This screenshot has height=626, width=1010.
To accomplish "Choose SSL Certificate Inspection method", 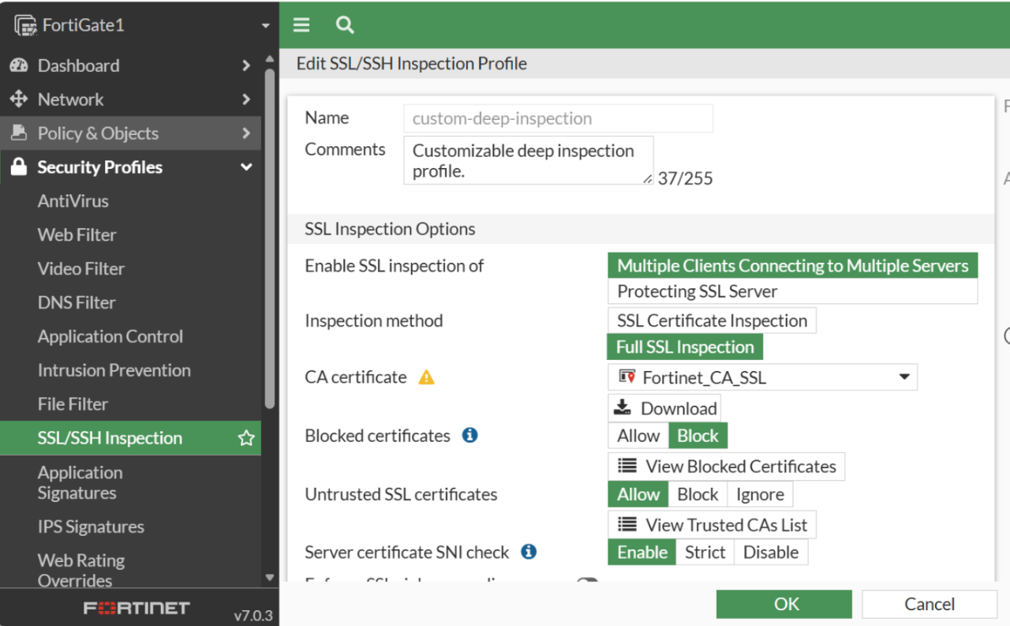I will coord(712,320).
